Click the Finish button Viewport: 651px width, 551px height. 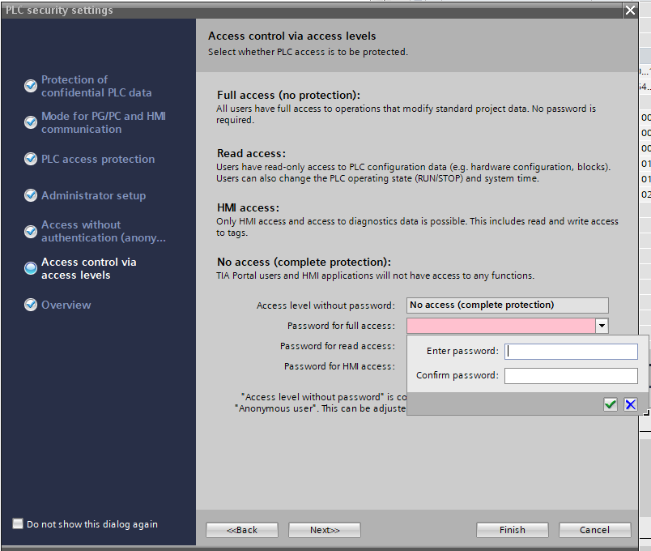(x=512, y=530)
